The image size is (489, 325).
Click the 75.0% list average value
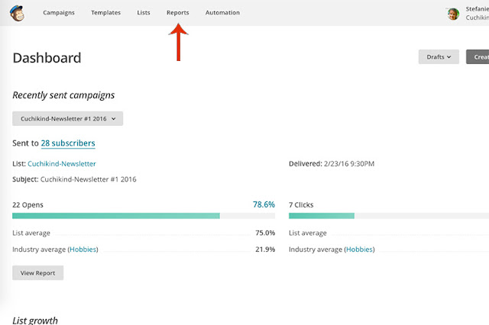265,233
